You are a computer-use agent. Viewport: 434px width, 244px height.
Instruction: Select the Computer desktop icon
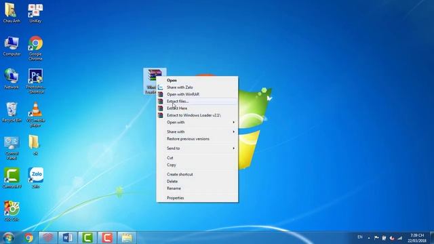click(12, 46)
